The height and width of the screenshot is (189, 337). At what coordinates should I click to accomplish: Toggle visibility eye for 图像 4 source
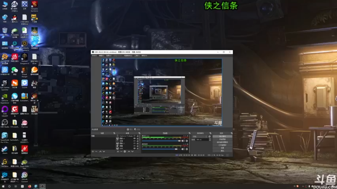coord(134,139)
